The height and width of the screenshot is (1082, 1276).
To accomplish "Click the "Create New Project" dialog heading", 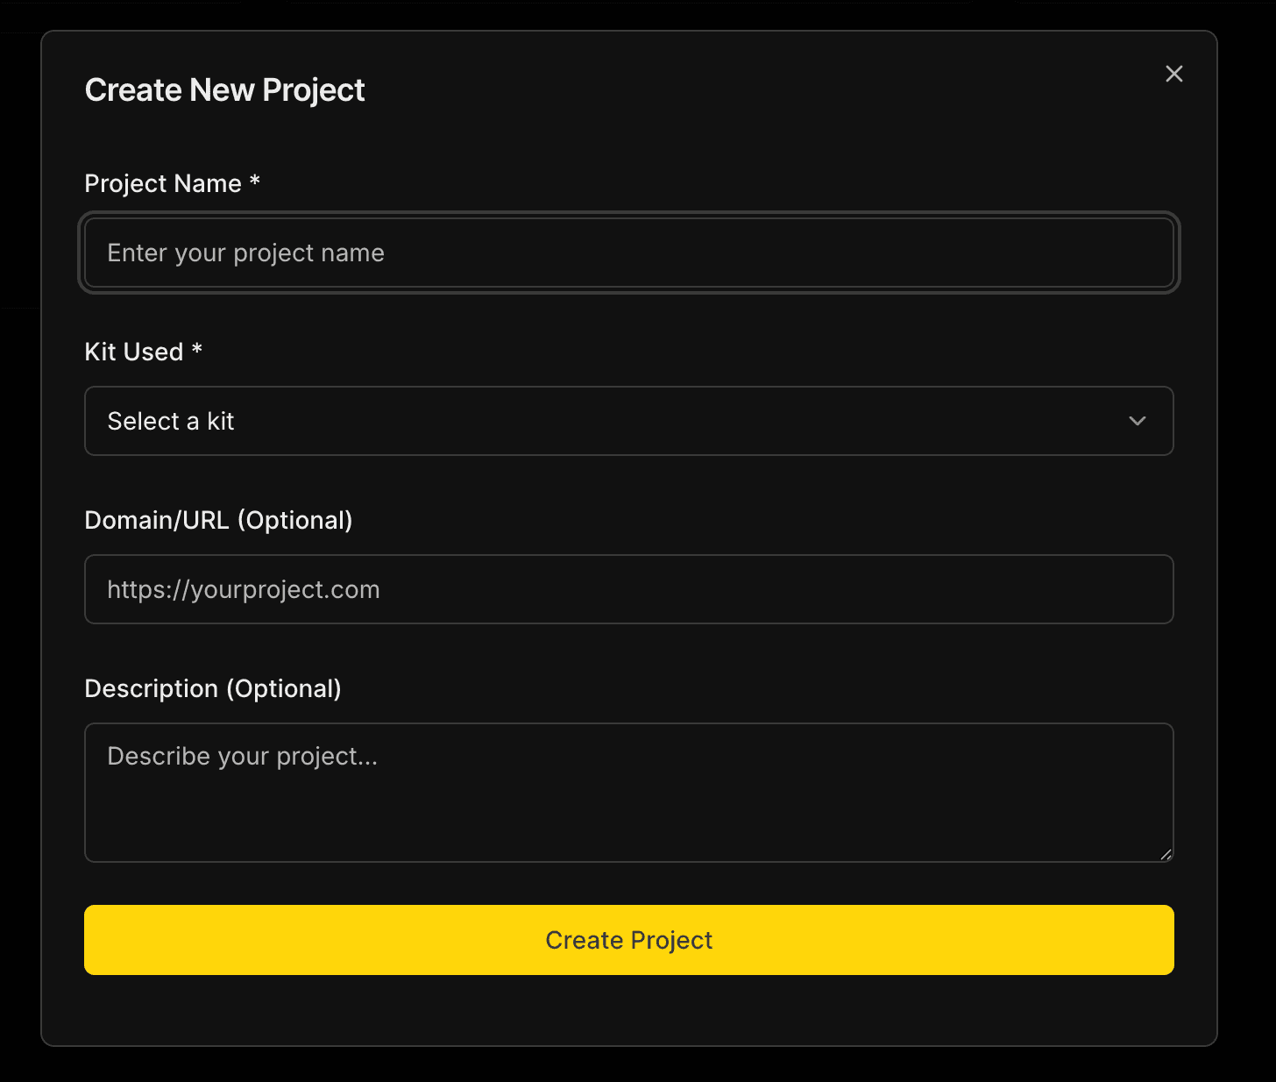I will click(x=224, y=90).
